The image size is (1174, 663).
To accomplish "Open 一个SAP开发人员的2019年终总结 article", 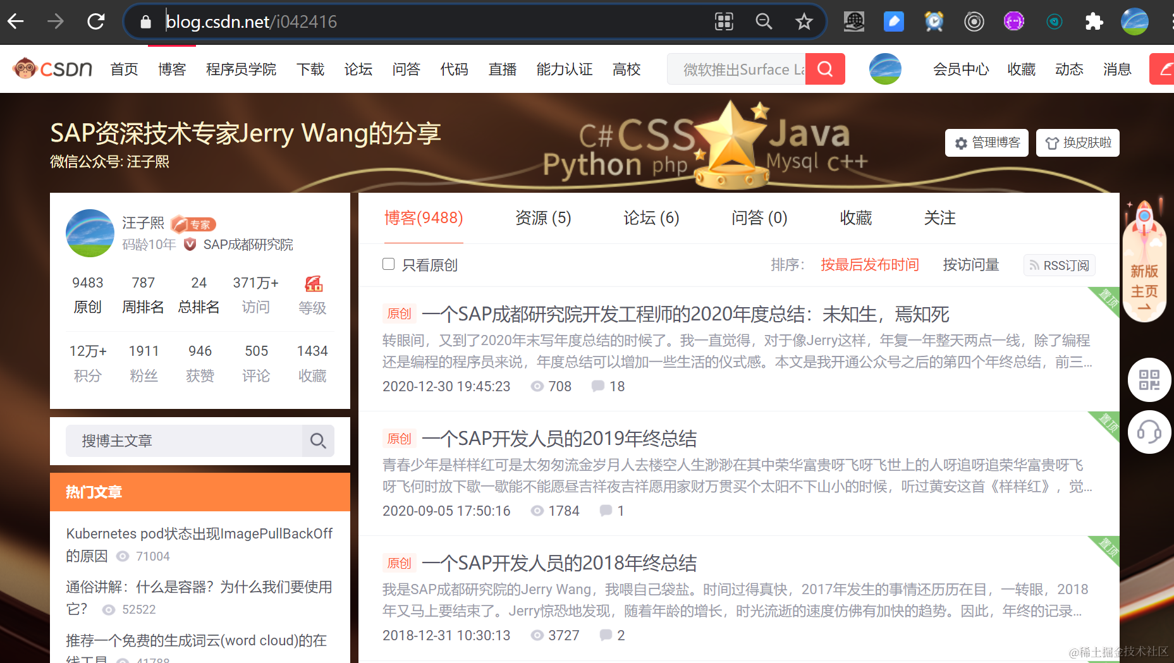I will [x=559, y=439].
